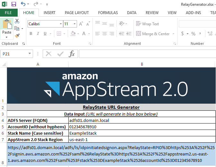Viewport: 216px width, 167px height.
Task: Open the Name Box dropdown showing P21
Action: (30, 53)
